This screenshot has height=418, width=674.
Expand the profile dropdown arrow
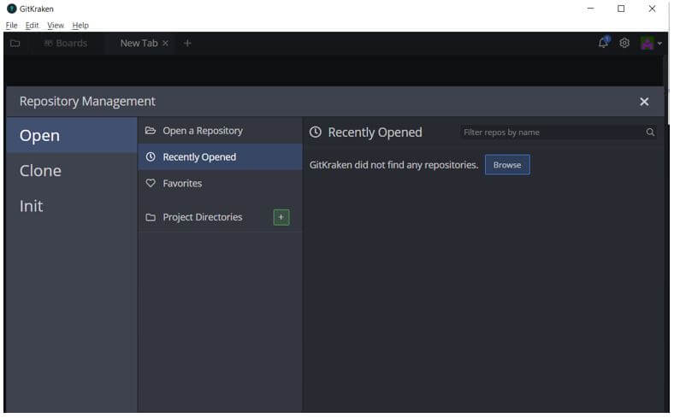point(659,44)
